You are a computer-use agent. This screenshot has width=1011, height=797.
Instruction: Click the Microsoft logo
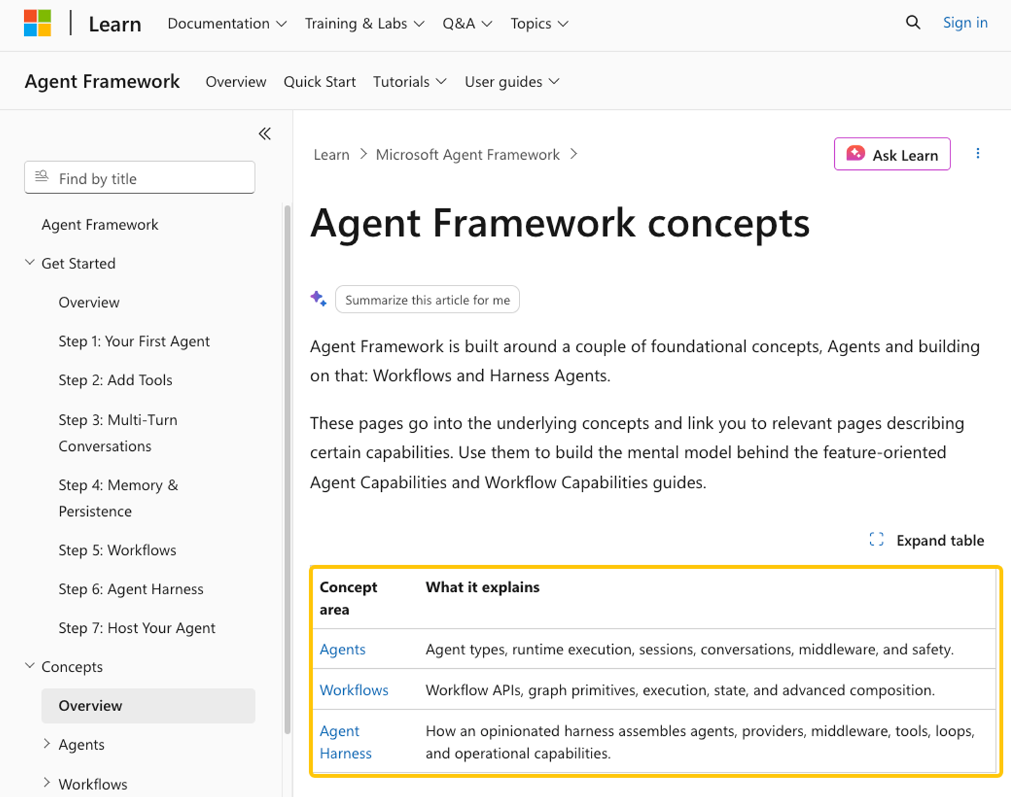pyautogui.click(x=37, y=23)
